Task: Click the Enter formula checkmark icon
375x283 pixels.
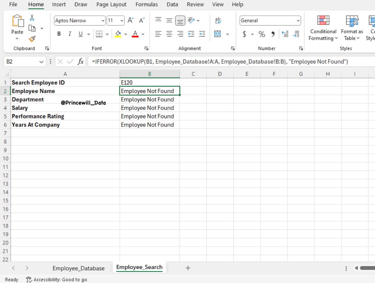Action: click(70, 62)
